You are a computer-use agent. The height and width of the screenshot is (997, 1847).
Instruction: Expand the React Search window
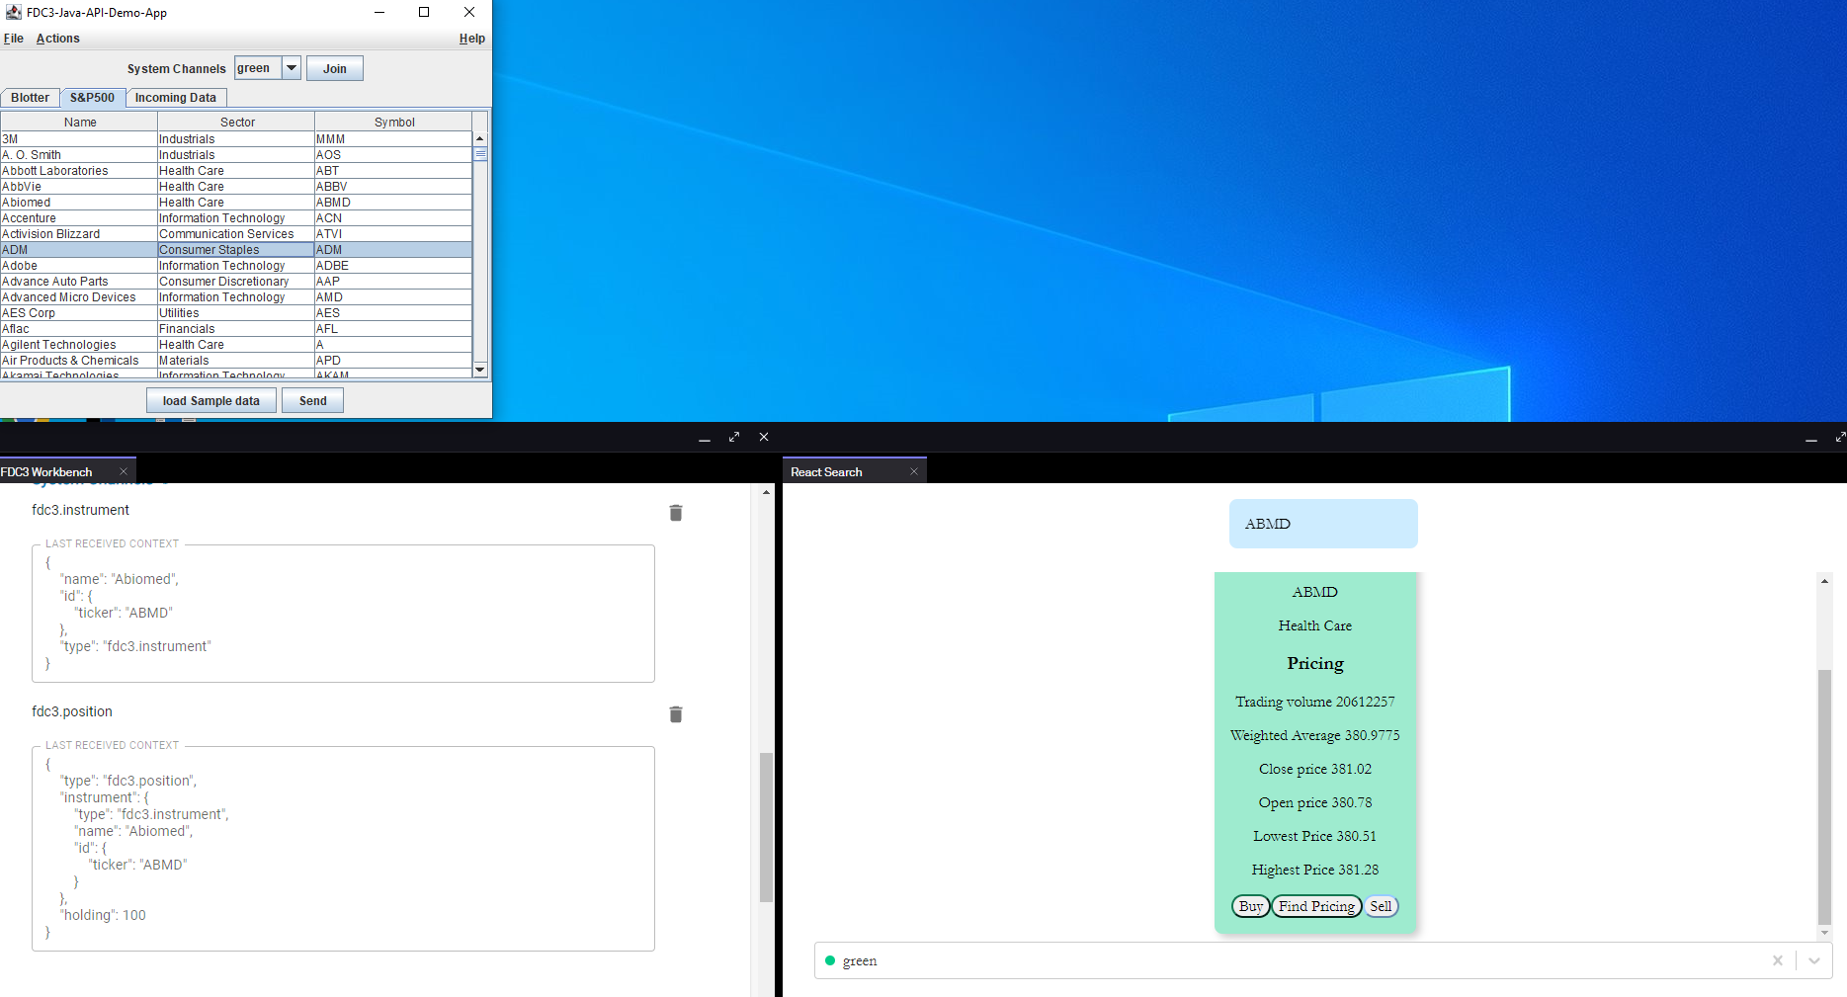(x=1840, y=437)
